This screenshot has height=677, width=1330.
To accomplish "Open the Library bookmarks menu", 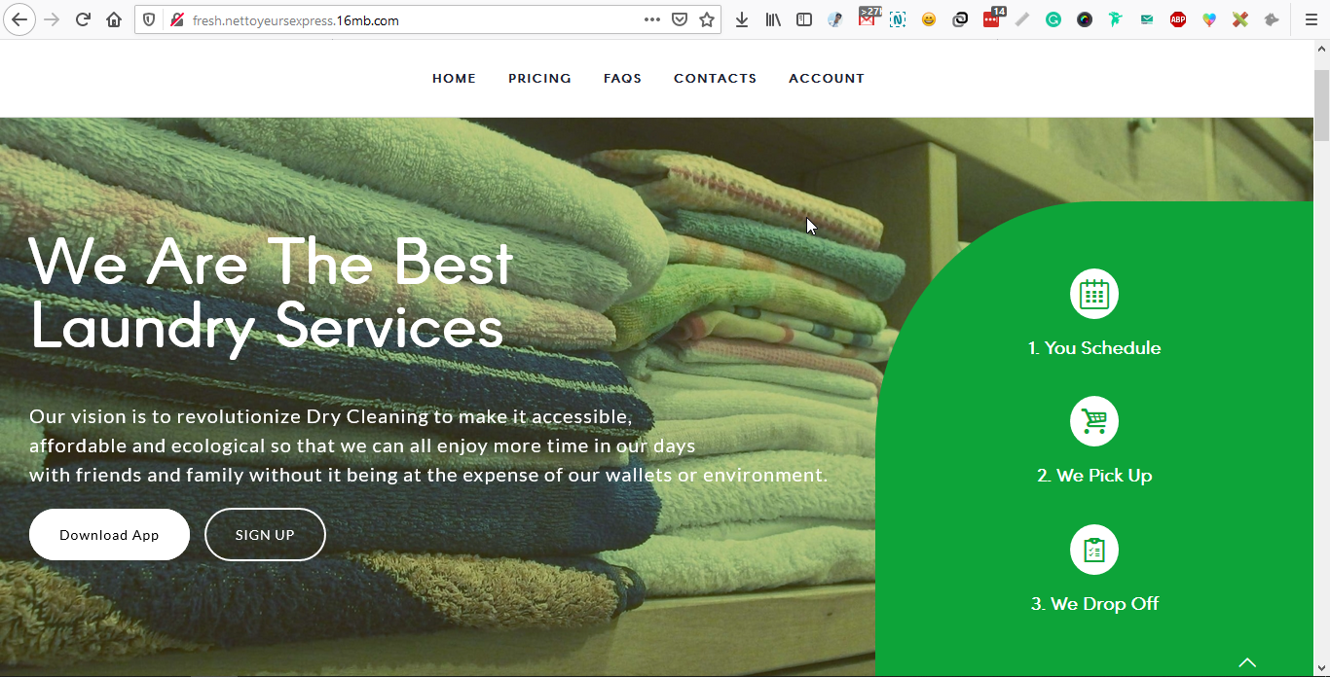I will [x=773, y=19].
